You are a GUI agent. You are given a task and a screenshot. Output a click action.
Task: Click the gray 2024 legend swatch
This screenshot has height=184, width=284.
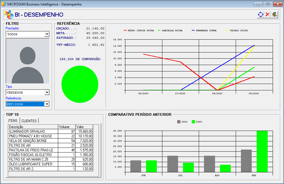179,122
